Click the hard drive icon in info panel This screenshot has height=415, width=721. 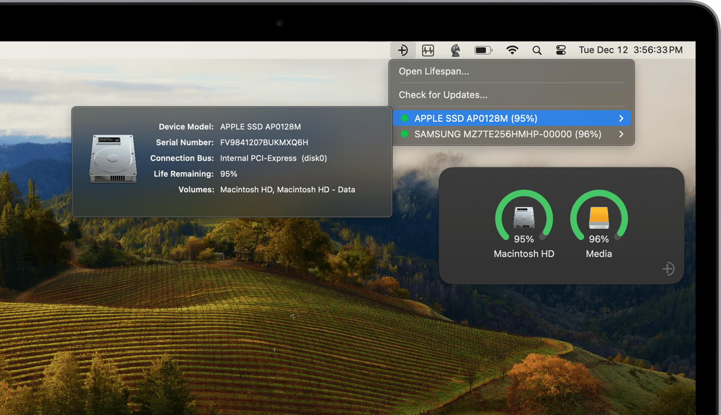coord(113,158)
